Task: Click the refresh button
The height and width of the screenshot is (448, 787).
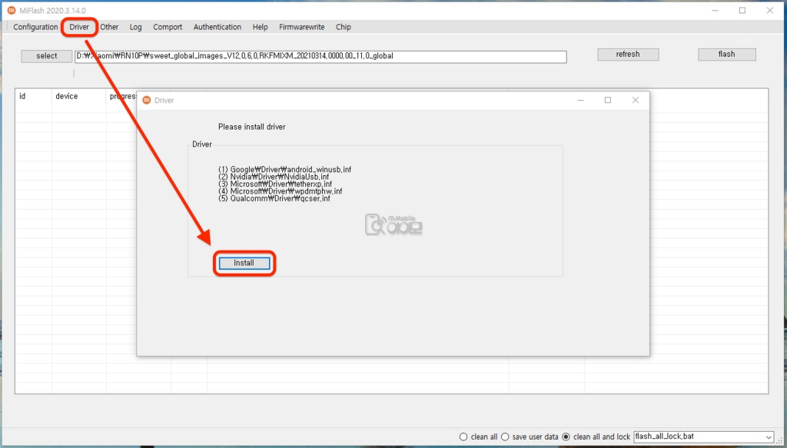Action: tap(628, 55)
